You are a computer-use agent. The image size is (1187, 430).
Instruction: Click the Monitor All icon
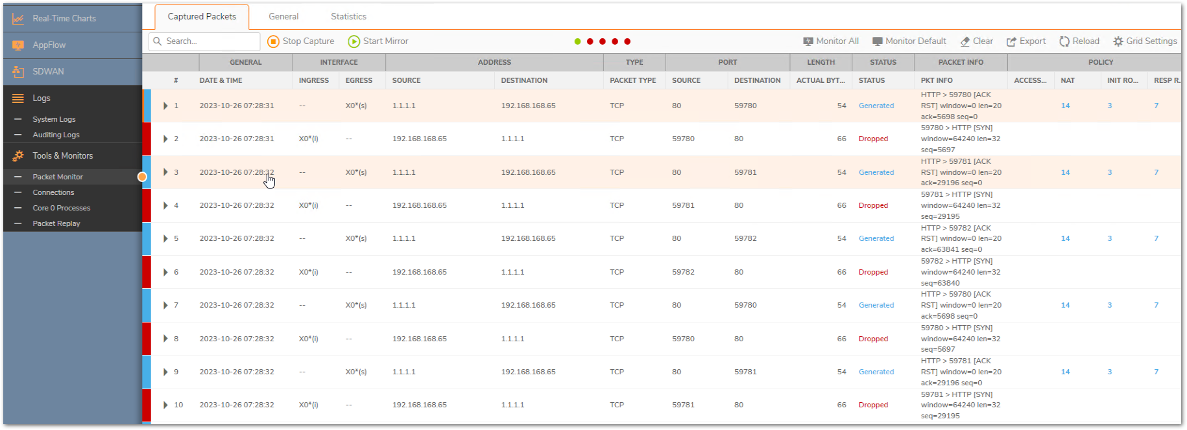pos(808,41)
